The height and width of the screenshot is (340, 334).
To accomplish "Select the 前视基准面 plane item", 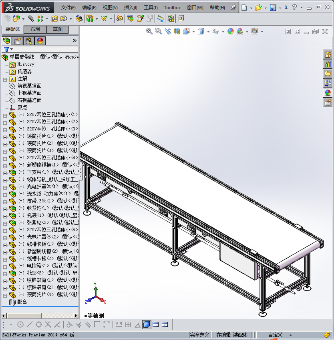I will [29, 86].
